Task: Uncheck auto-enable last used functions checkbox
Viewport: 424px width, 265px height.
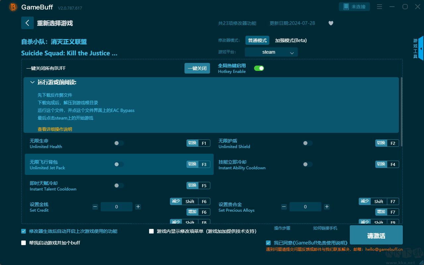Action: point(24,231)
